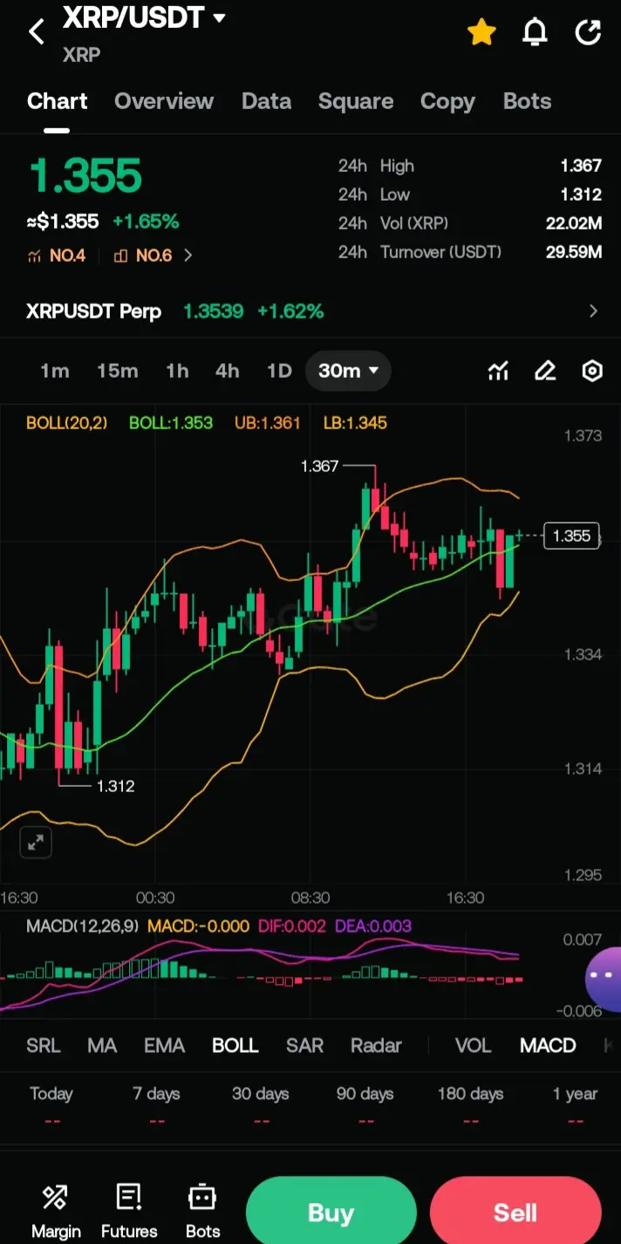Tap the LB:1.345 lower band value
The image size is (621, 1244).
click(355, 423)
